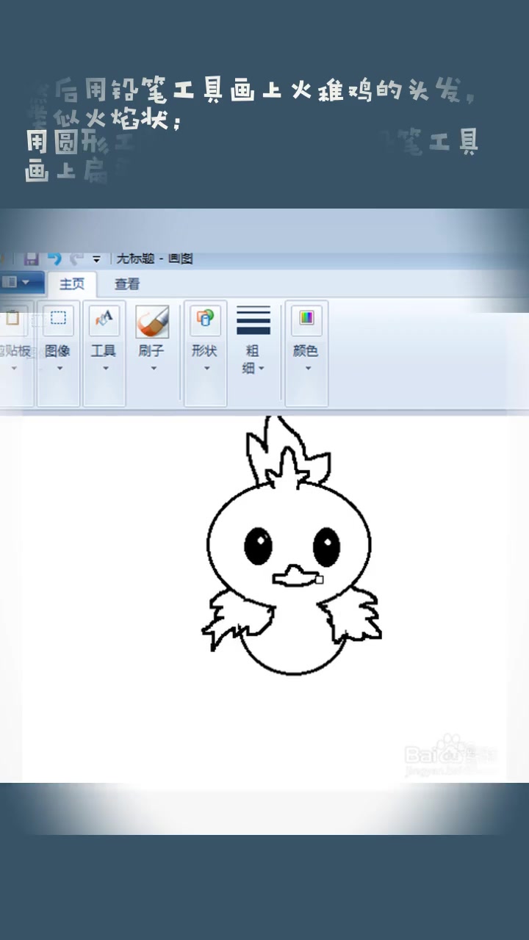Click the 形状 (Shapes) icon
The width and height of the screenshot is (529, 940).
(205, 318)
